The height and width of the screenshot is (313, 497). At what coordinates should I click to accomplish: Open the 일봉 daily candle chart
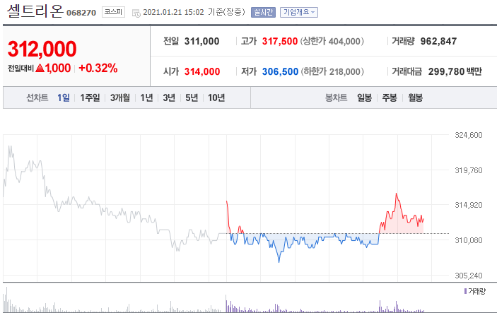point(364,98)
